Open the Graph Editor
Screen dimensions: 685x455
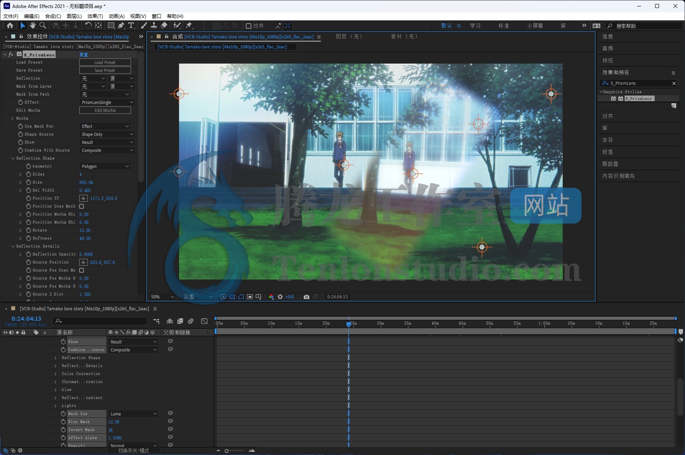point(204,321)
